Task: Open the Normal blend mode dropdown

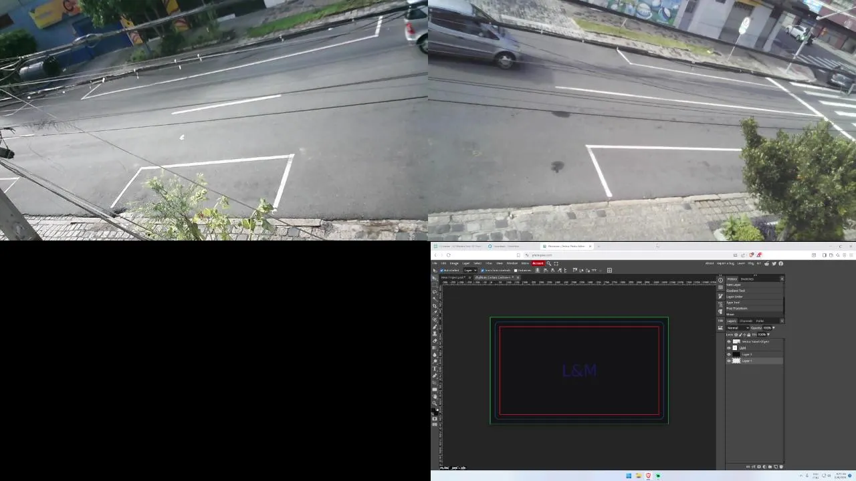Action: click(738, 328)
